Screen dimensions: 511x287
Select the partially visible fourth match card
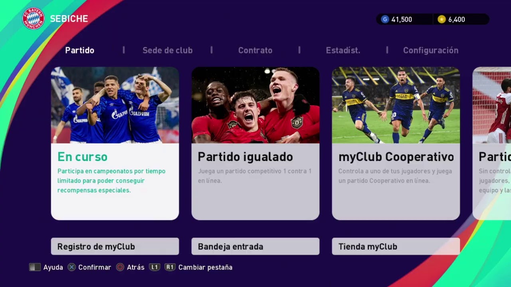(492, 143)
